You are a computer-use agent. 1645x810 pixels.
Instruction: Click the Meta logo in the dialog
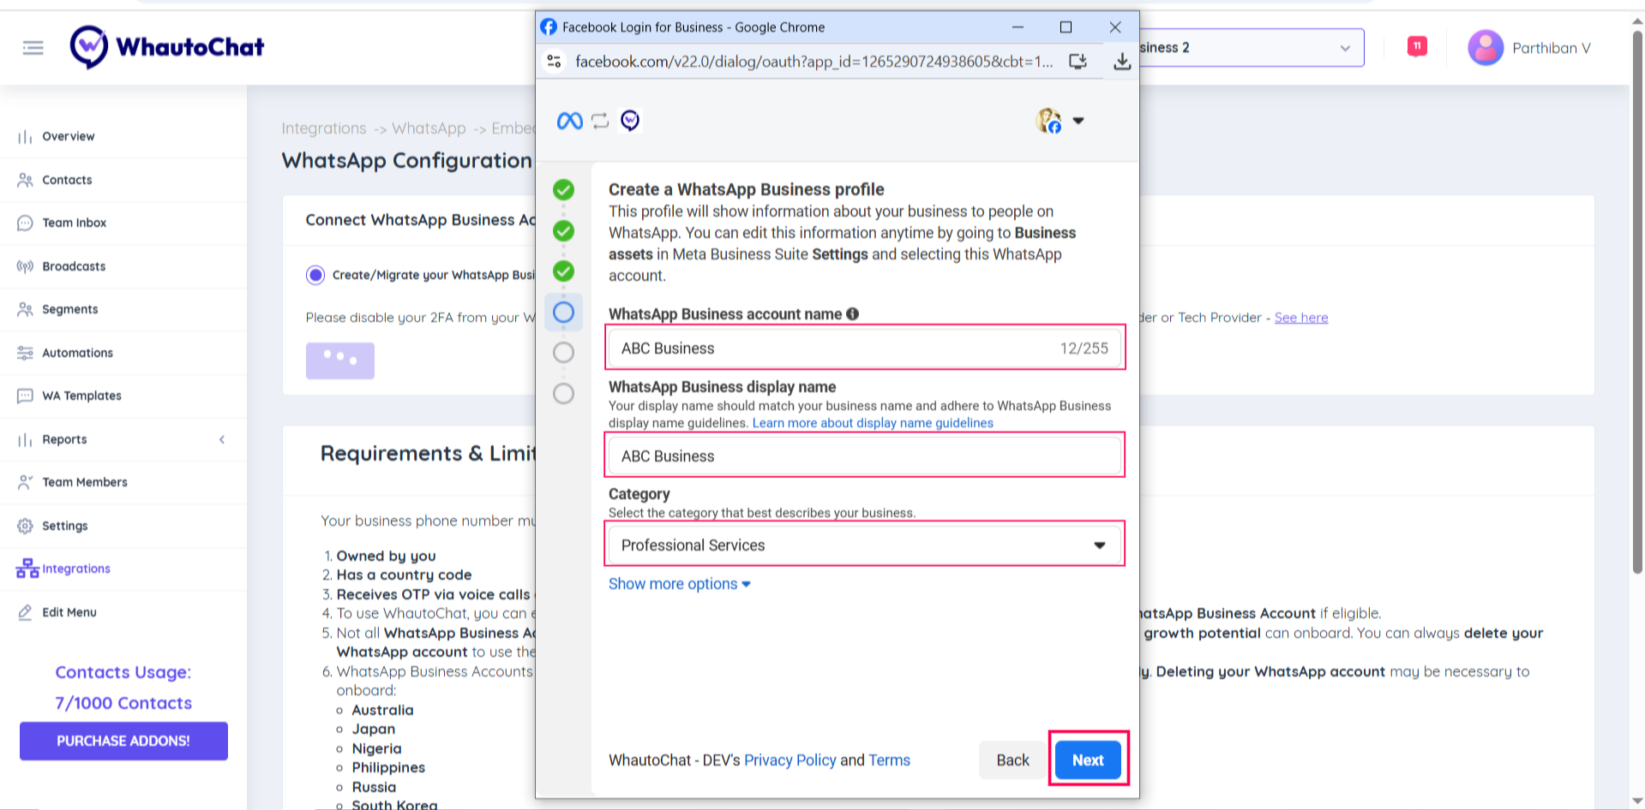point(569,121)
